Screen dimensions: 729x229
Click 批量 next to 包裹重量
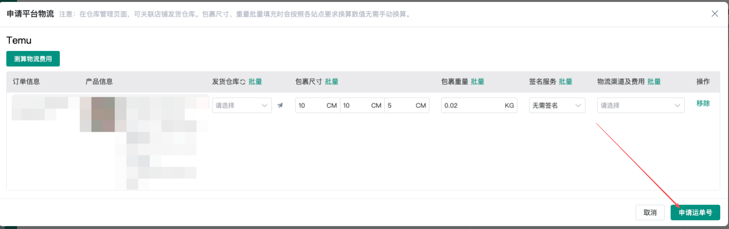[477, 82]
